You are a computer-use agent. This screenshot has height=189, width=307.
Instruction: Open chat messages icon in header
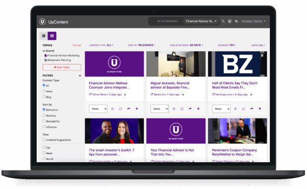point(236,21)
